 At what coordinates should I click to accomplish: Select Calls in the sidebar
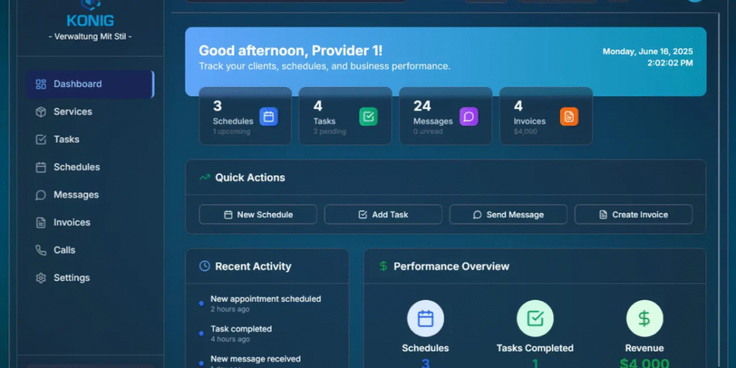[64, 250]
